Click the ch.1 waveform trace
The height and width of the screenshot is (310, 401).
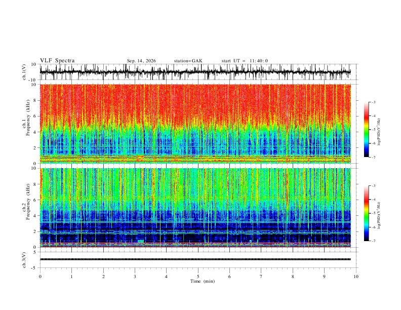tap(195, 72)
